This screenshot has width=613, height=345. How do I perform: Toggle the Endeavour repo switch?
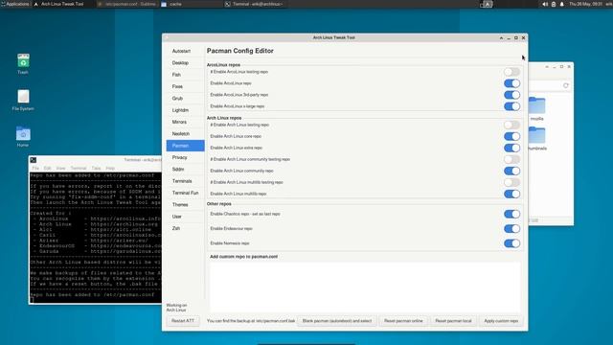[x=511, y=229]
